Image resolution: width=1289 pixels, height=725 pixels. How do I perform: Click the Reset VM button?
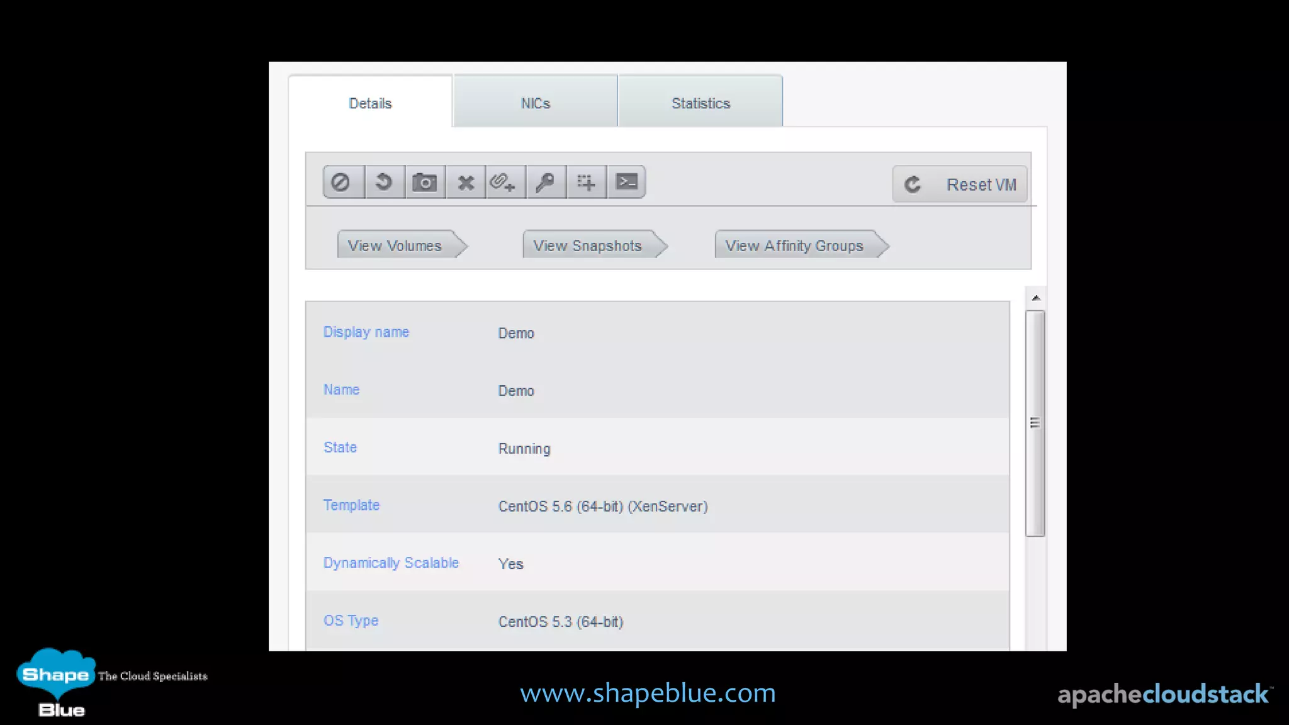pyautogui.click(x=960, y=184)
